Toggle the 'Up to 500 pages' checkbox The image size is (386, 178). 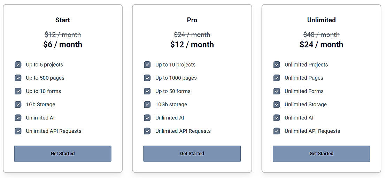18,78
